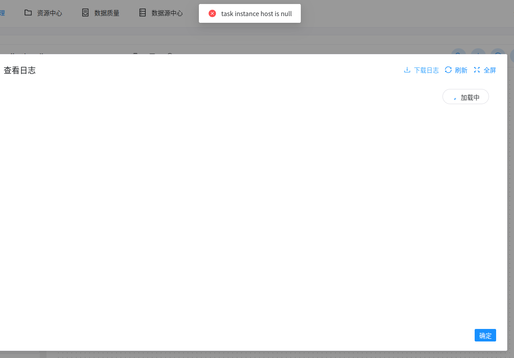Dismiss the toast via its red X icon
The width and height of the screenshot is (514, 358).
point(212,13)
